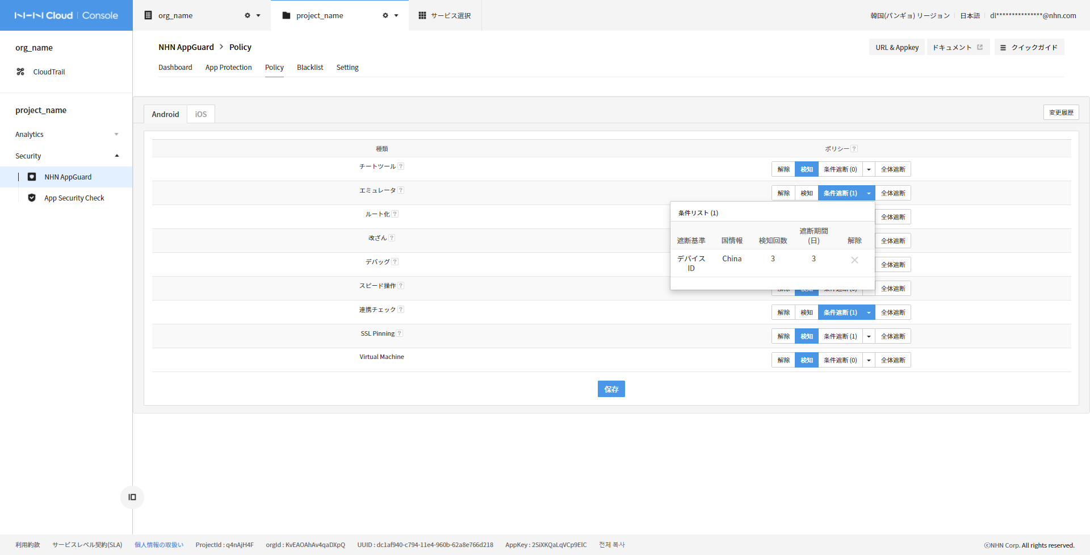Set 連携チェック policy to 解除

tap(783, 312)
